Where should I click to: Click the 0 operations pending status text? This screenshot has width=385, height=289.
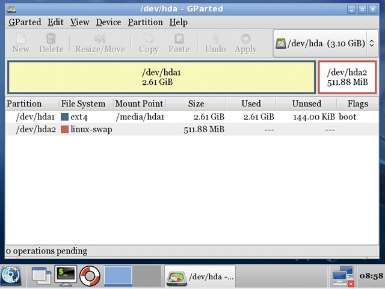click(46, 251)
